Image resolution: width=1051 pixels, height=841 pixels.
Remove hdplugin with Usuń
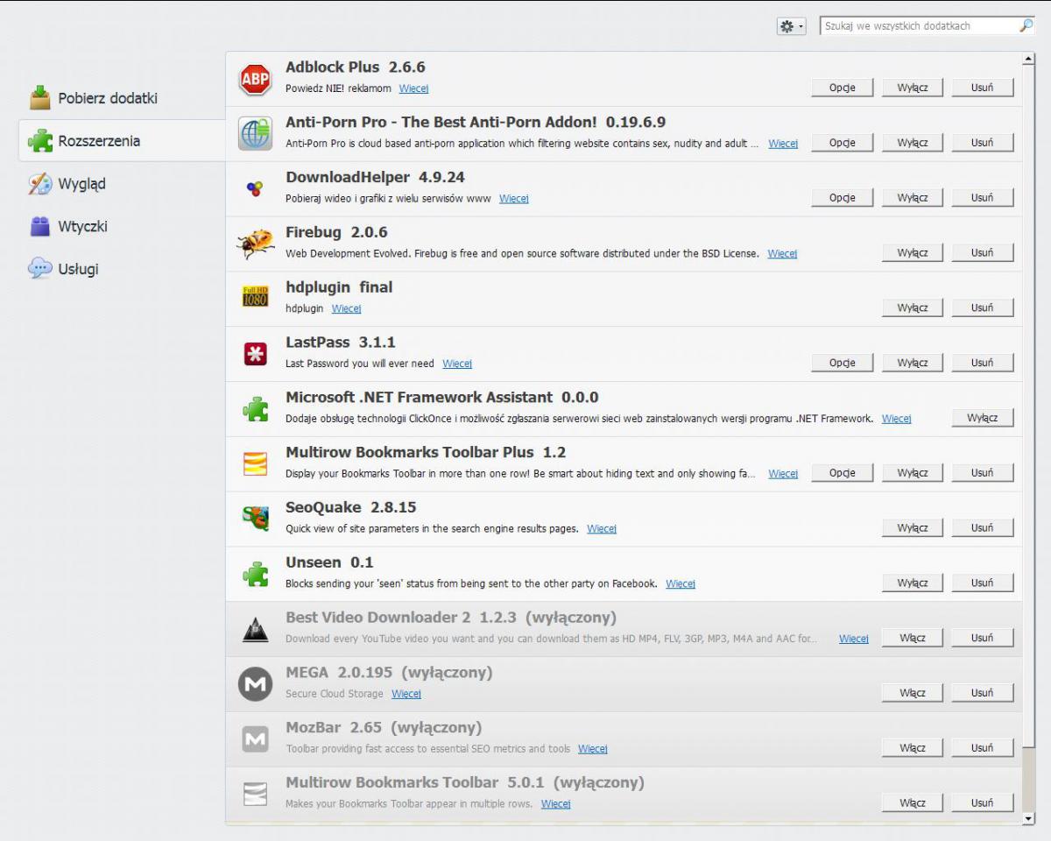coord(983,307)
